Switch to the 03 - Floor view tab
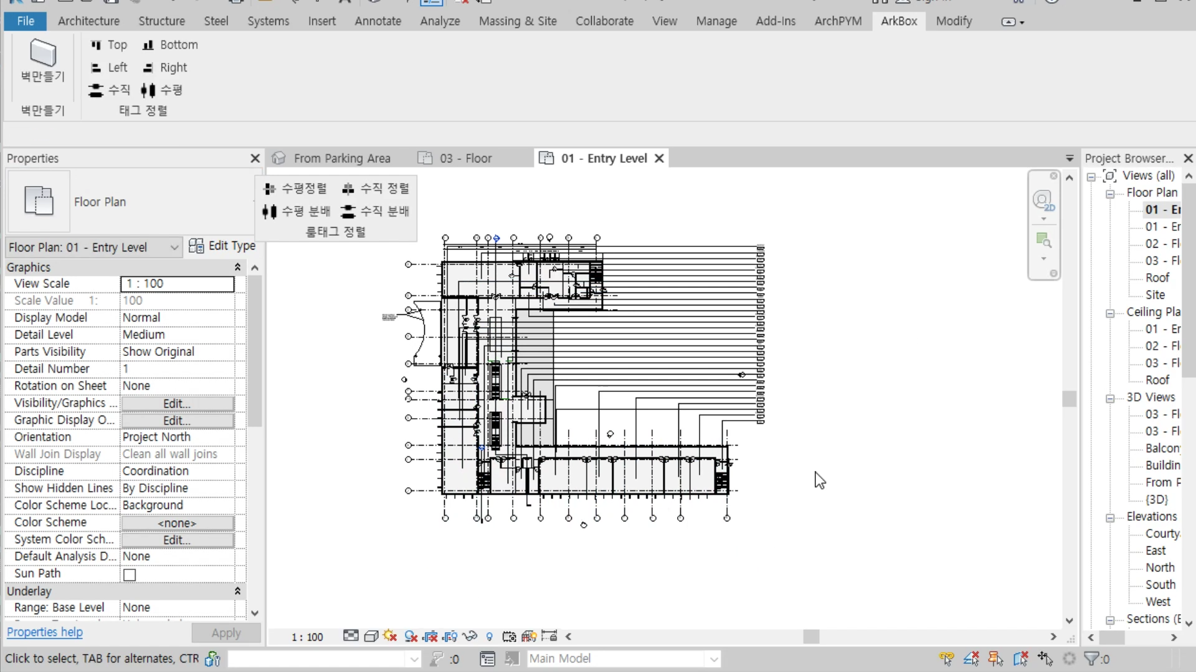1196x672 pixels. point(465,158)
